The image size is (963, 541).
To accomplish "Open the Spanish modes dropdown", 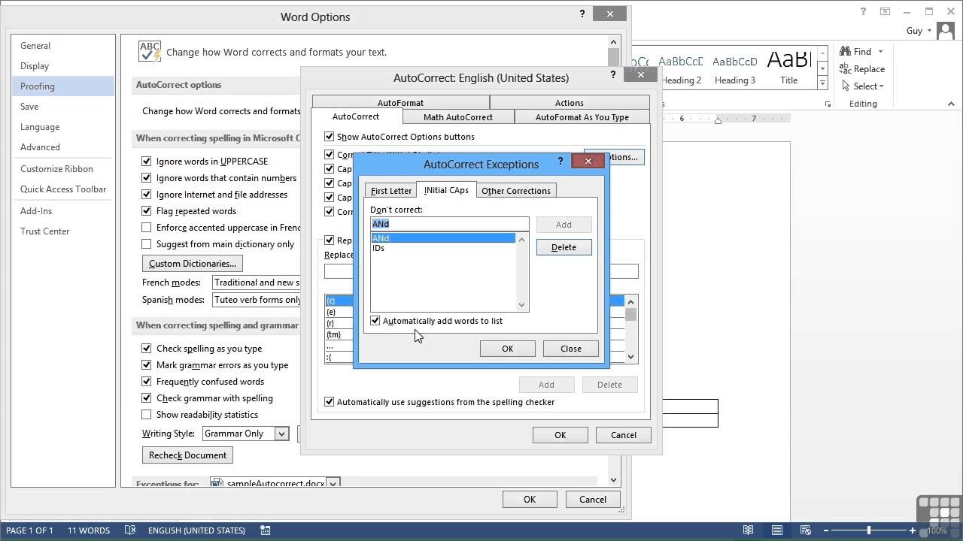I will pyautogui.click(x=257, y=299).
